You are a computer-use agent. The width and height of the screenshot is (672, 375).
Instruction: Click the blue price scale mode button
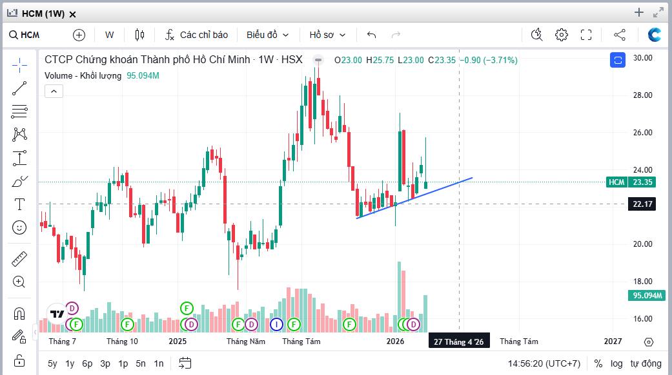coord(618,61)
